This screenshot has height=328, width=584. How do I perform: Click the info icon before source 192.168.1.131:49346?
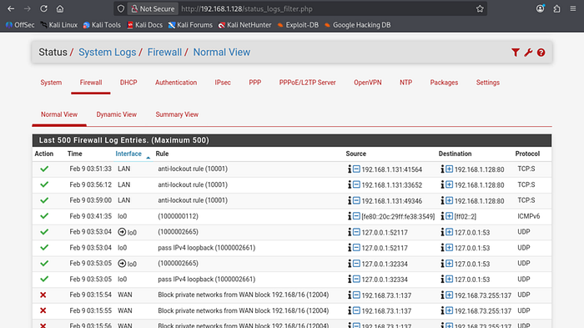tap(350, 201)
